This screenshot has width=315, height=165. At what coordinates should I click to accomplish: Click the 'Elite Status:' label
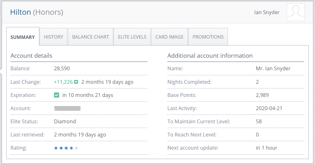tap(24, 121)
